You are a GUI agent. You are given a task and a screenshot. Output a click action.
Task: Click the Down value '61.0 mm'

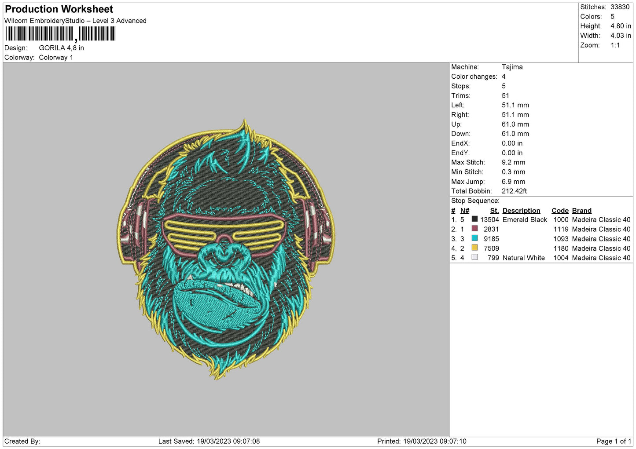(x=515, y=134)
